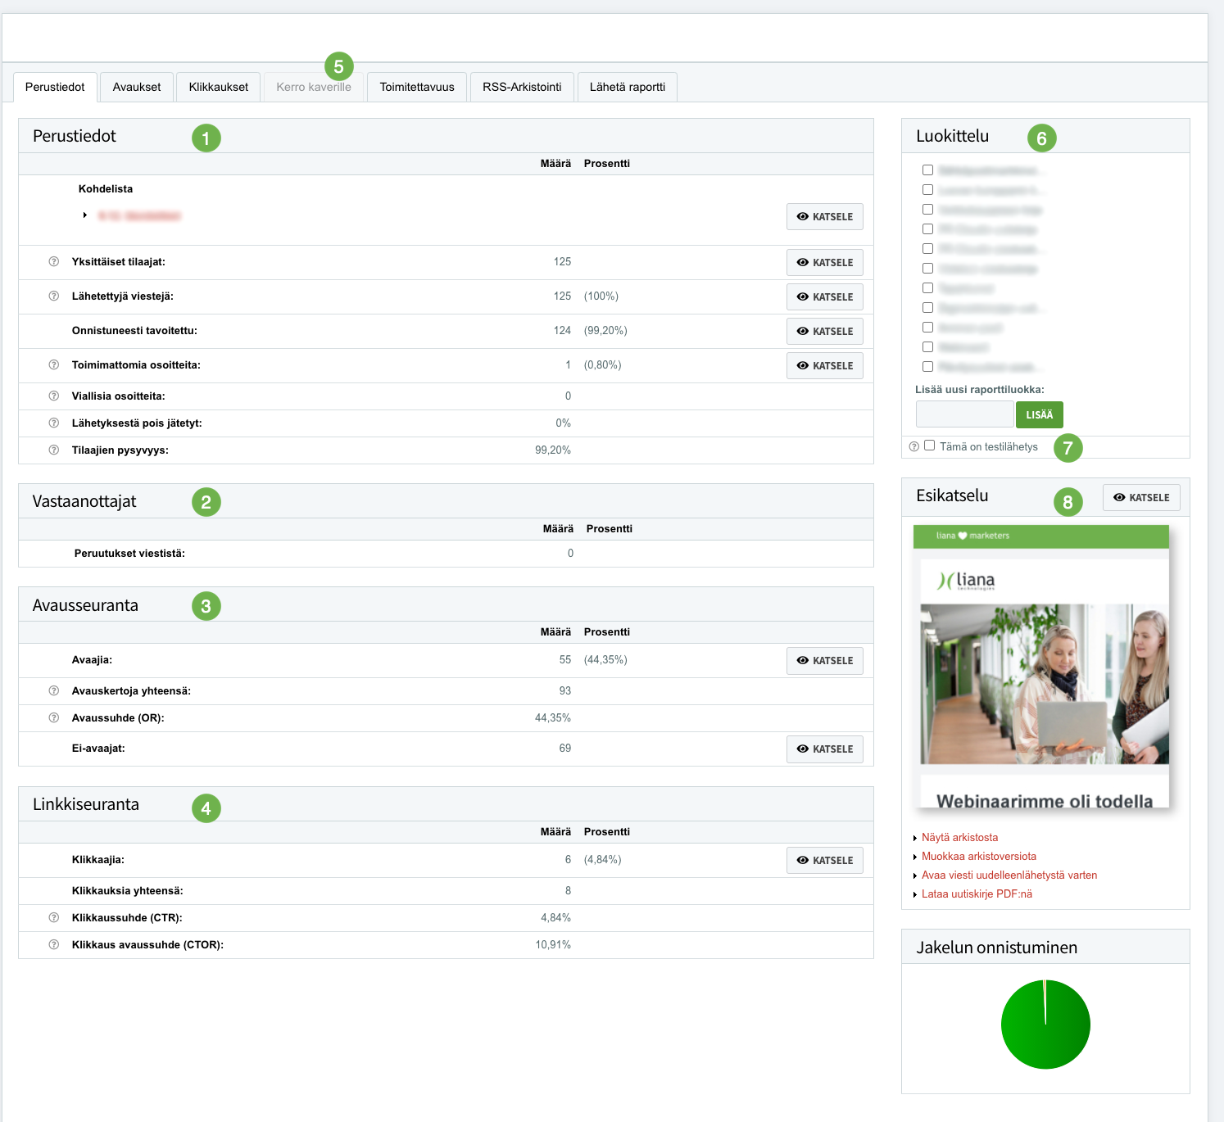This screenshot has height=1122, width=1224.
Task: Click Katsele button in Esikatselu header
Action: [x=1141, y=498]
